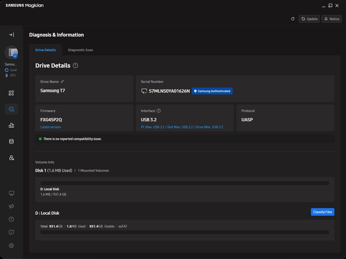Click the 1 Mounted Volumes text
The height and width of the screenshot is (259, 346).
point(93,171)
